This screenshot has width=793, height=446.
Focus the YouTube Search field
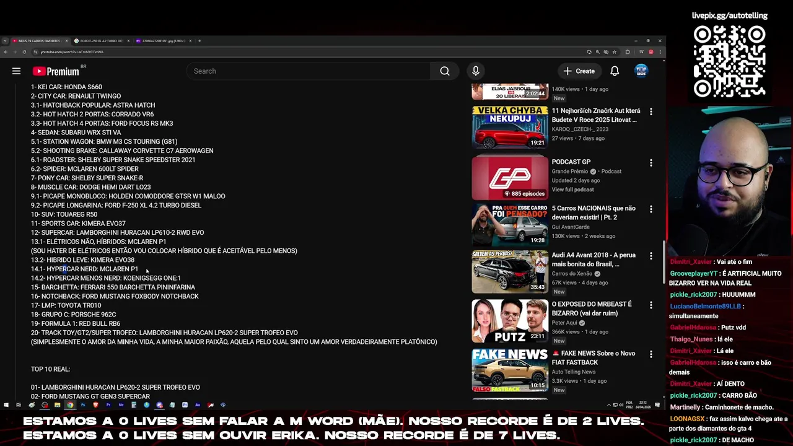tap(308, 71)
